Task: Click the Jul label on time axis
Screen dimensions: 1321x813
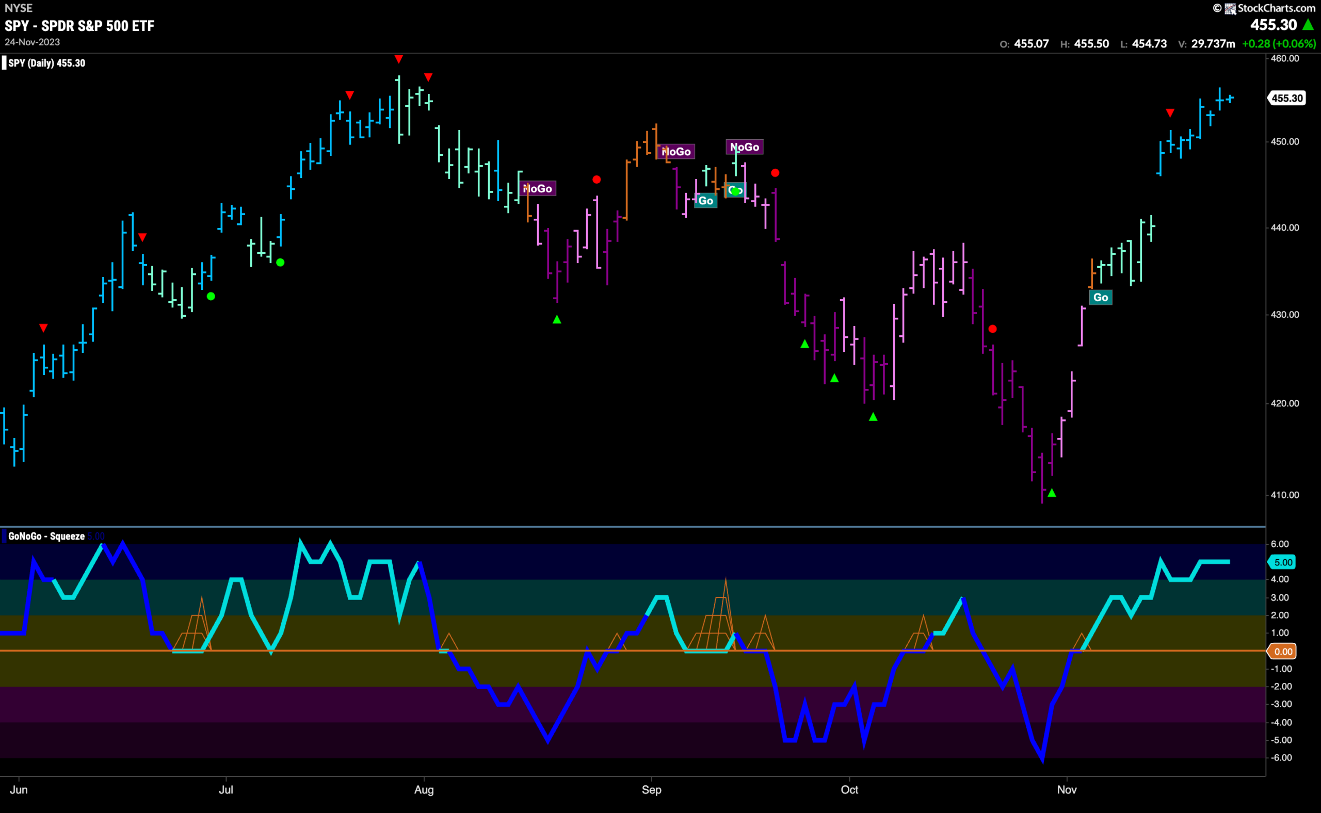Action: (226, 790)
